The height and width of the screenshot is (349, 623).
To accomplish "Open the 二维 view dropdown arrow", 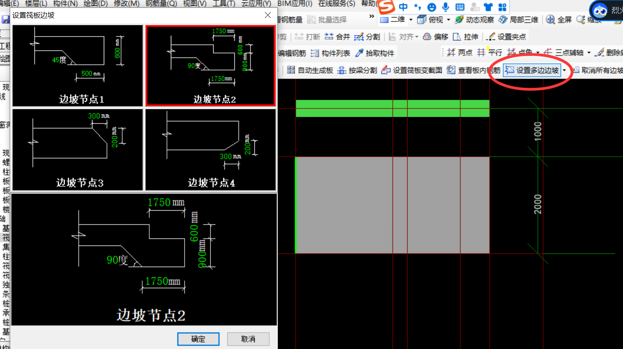I will tap(411, 20).
